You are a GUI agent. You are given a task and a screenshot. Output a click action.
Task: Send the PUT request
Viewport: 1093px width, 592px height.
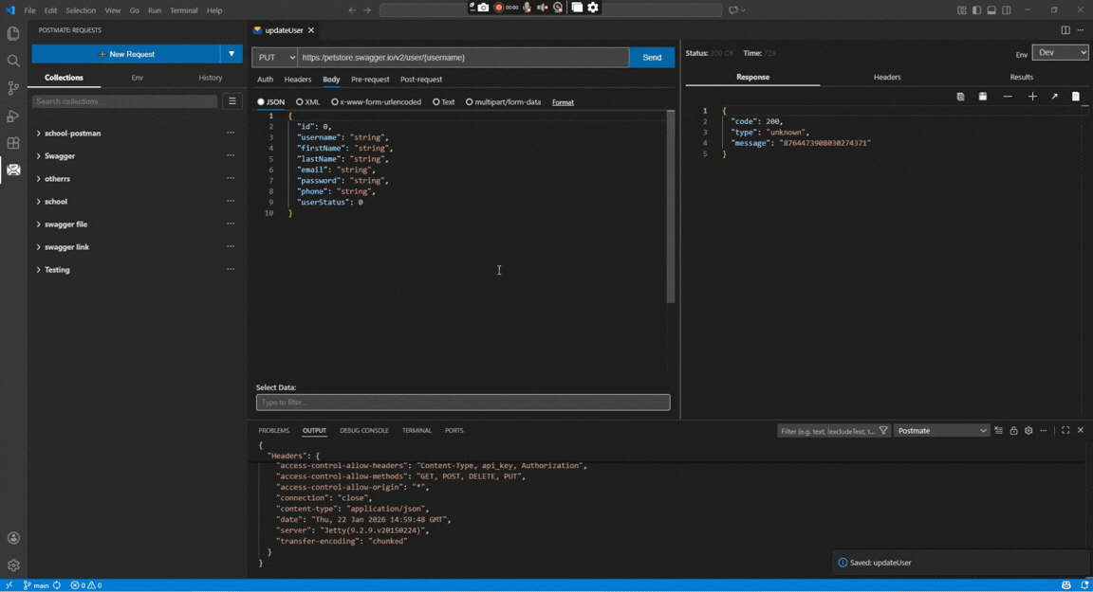click(652, 57)
